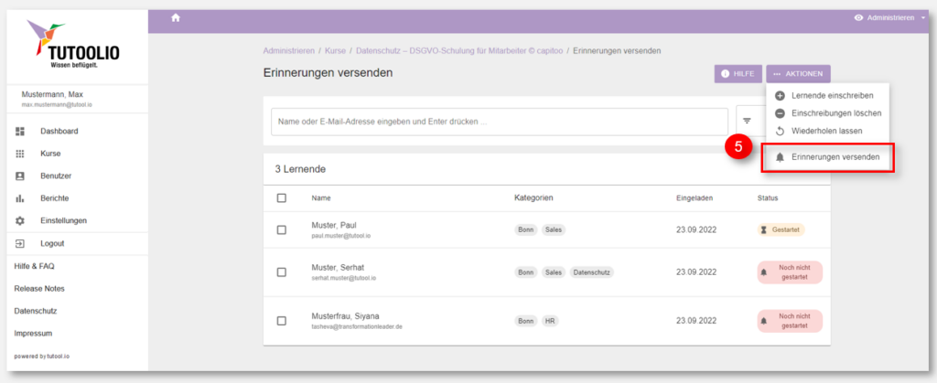Click the repeat icon for Wiederholen lassen

click(780, 132)
